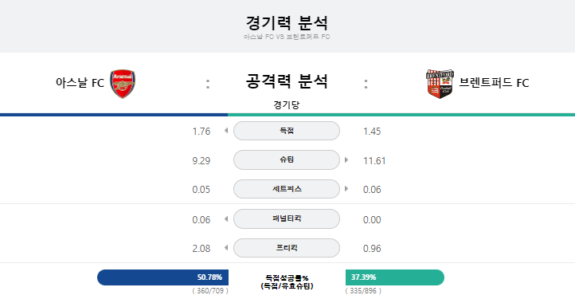Click the right arrow beside 슈팅
The height and width of the screenshot is (299, 575).
click(346, 159)
